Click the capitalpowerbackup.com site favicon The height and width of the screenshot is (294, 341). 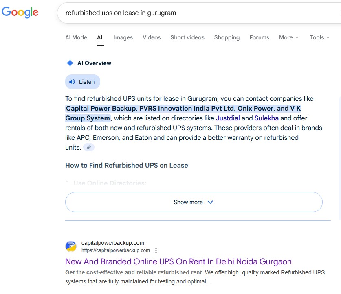tap(71, 246)
